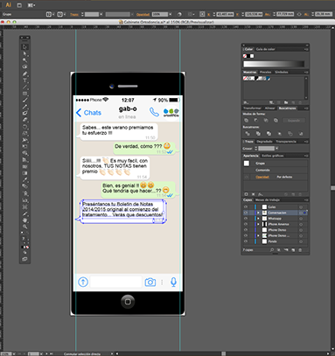Switch to the Pinceles tab
Screen dimensions: 335x356
click(265, 72)
